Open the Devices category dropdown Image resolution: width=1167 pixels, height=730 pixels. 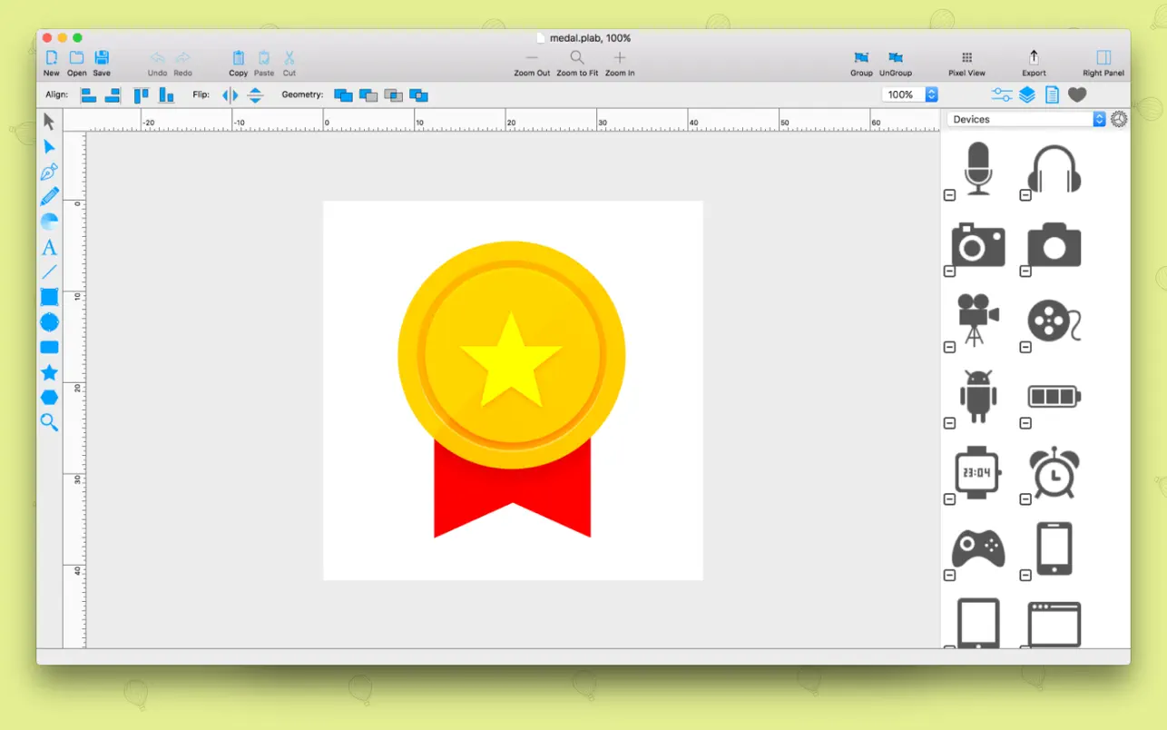click(1025, 119)
